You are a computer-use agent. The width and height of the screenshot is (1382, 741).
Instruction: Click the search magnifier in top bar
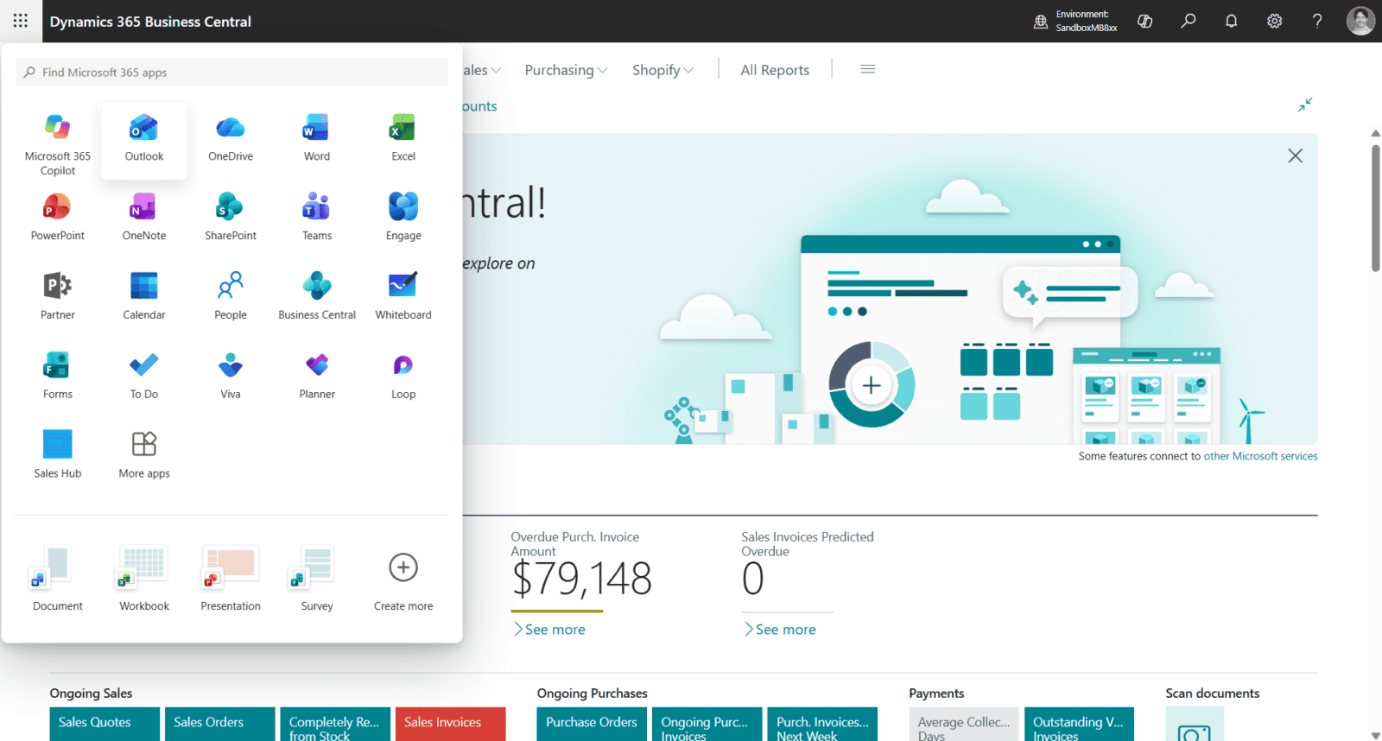[1189, 21]
